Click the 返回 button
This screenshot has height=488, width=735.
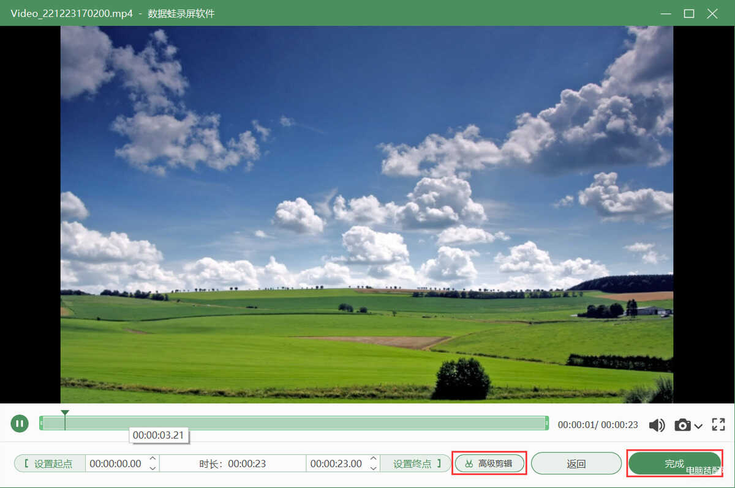click(x=576, y=464)
